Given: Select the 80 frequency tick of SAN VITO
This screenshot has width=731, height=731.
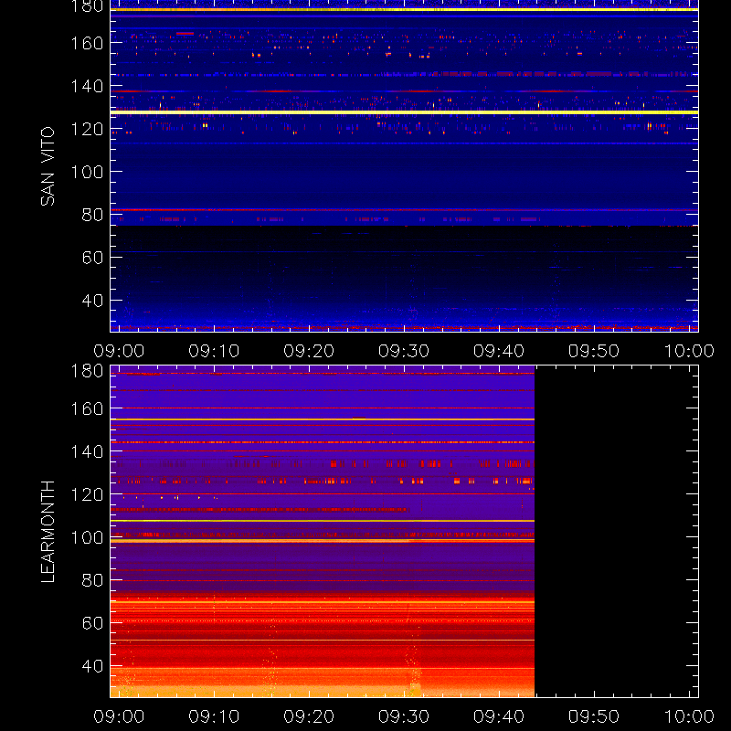Looking at the screenshot, I should [93, 215].
